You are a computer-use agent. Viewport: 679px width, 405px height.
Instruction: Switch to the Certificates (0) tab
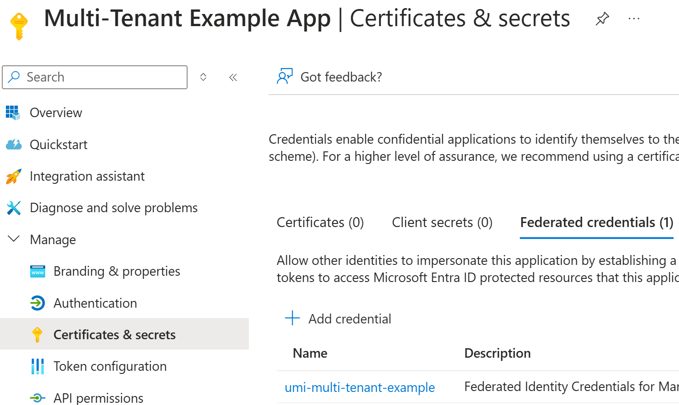(320, 223)
